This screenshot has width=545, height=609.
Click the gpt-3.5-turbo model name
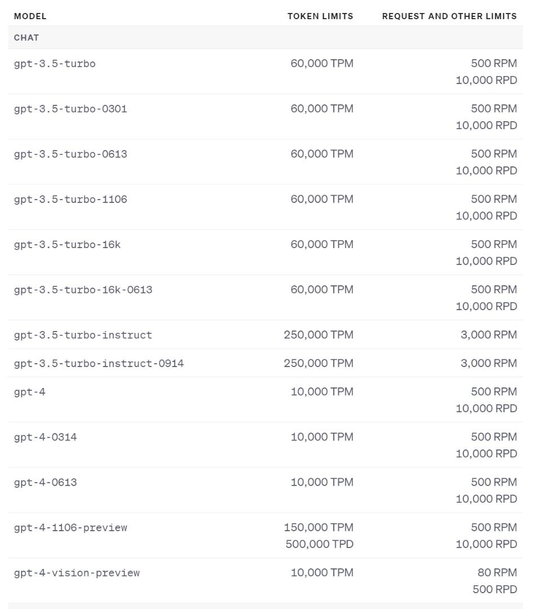pos(55,64)
